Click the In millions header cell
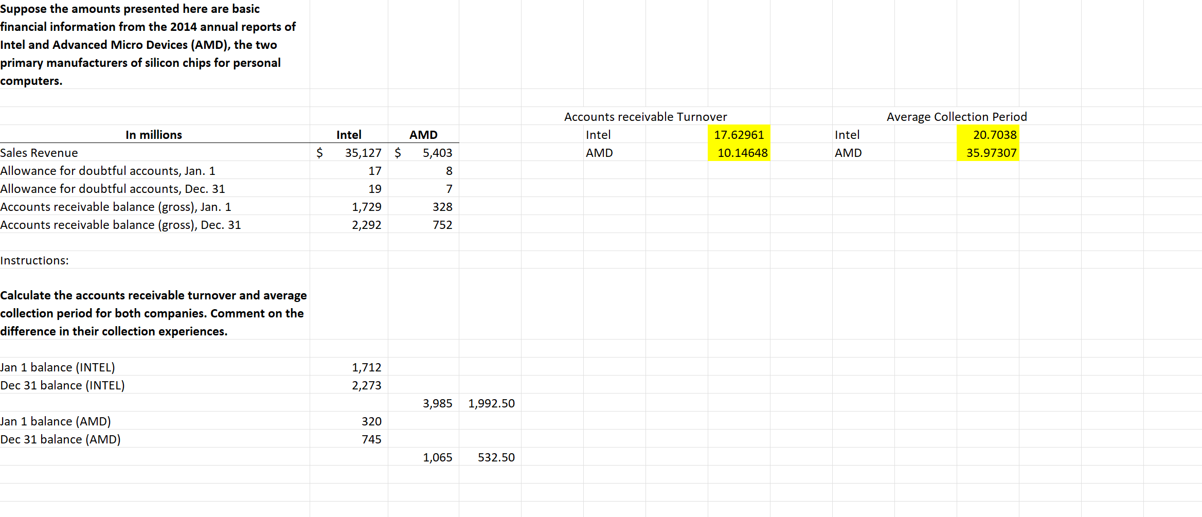 (154, 134)
